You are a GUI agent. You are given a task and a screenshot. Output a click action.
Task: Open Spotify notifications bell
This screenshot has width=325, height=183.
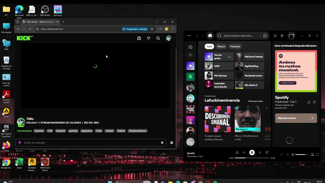[x=275, y=36]
